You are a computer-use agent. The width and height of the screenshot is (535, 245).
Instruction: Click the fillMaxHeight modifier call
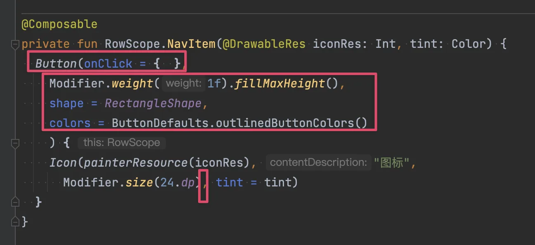(x=280, y=83)
